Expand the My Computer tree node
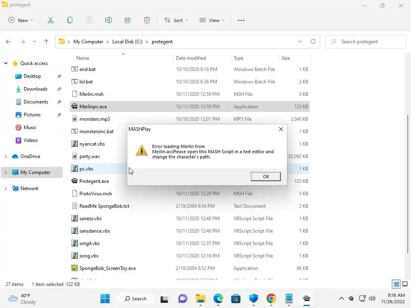This screenshot has height=308, width=411. [6, 172]
